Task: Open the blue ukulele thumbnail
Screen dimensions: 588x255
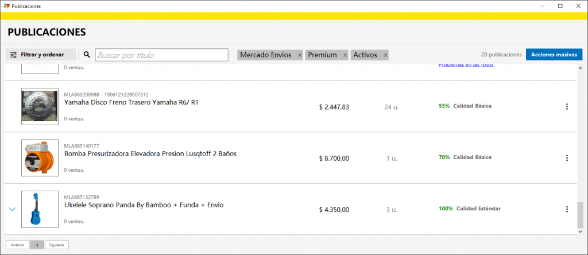Action: pos(40,209)
